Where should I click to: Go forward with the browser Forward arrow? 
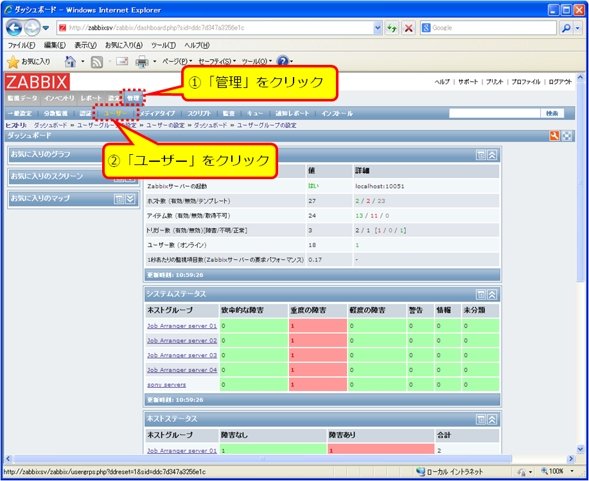32,28
